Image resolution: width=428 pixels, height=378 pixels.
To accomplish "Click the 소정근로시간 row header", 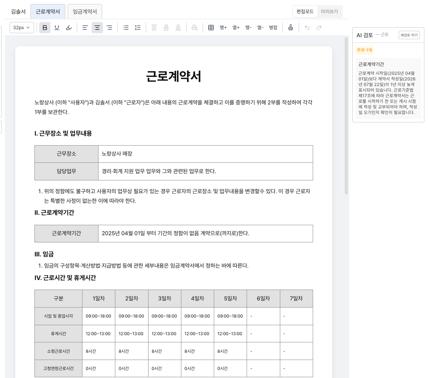I will pyautogui.click(x=58, y=351).
